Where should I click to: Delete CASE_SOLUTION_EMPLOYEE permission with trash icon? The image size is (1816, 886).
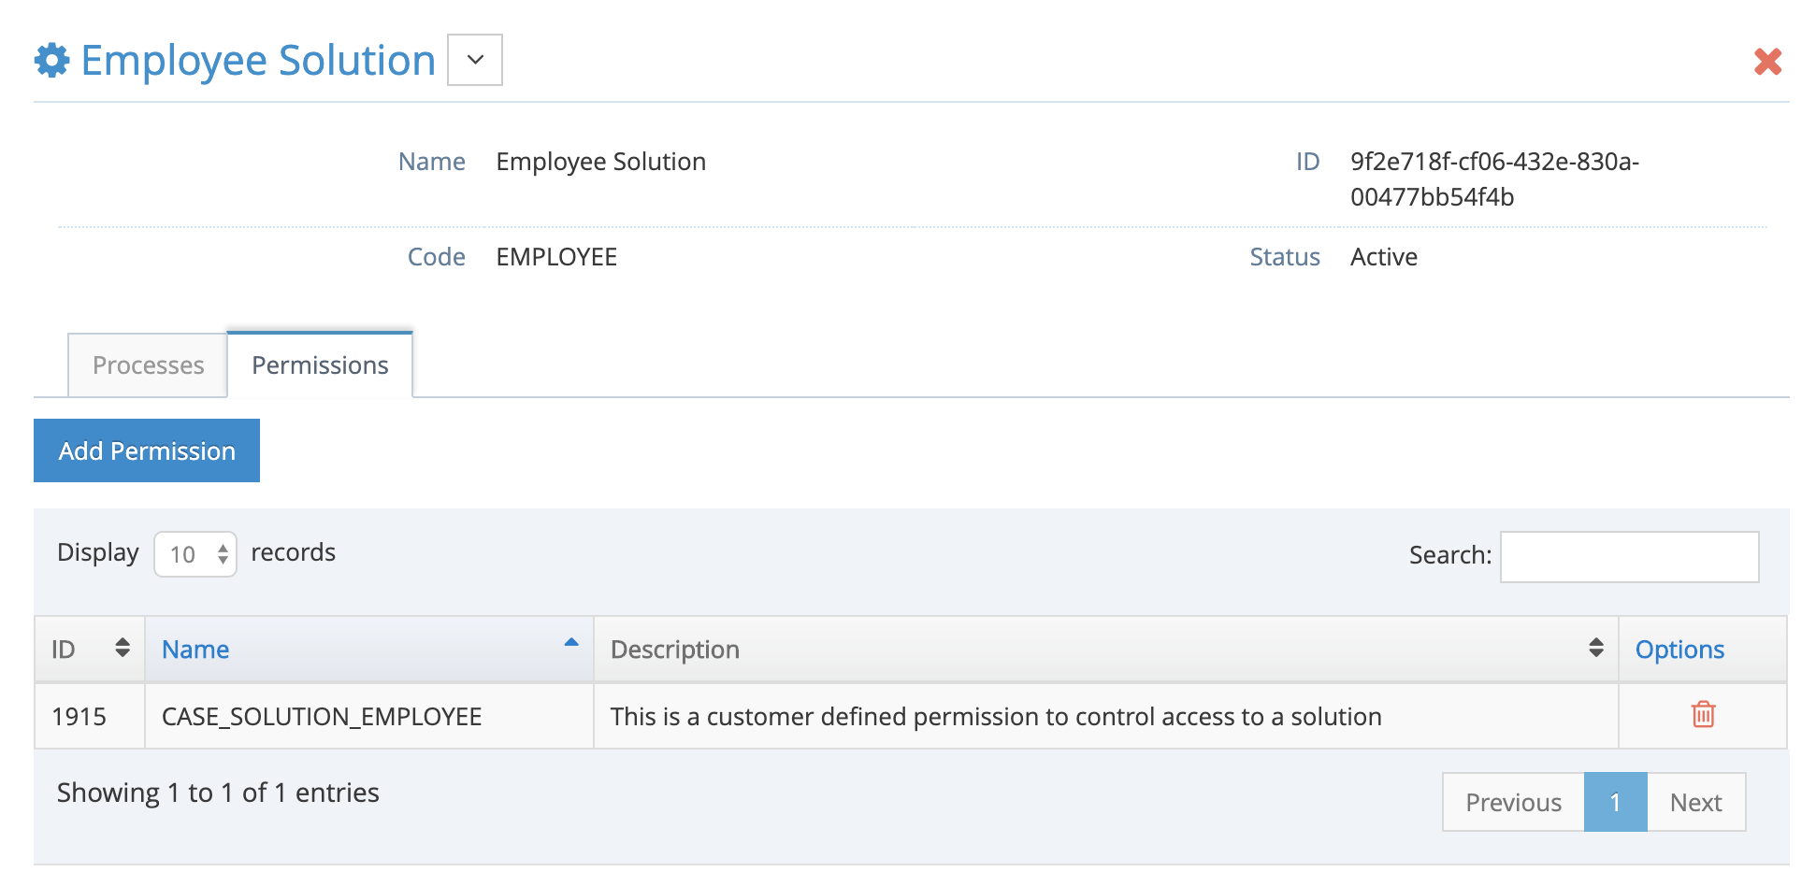click(1703, 715)
